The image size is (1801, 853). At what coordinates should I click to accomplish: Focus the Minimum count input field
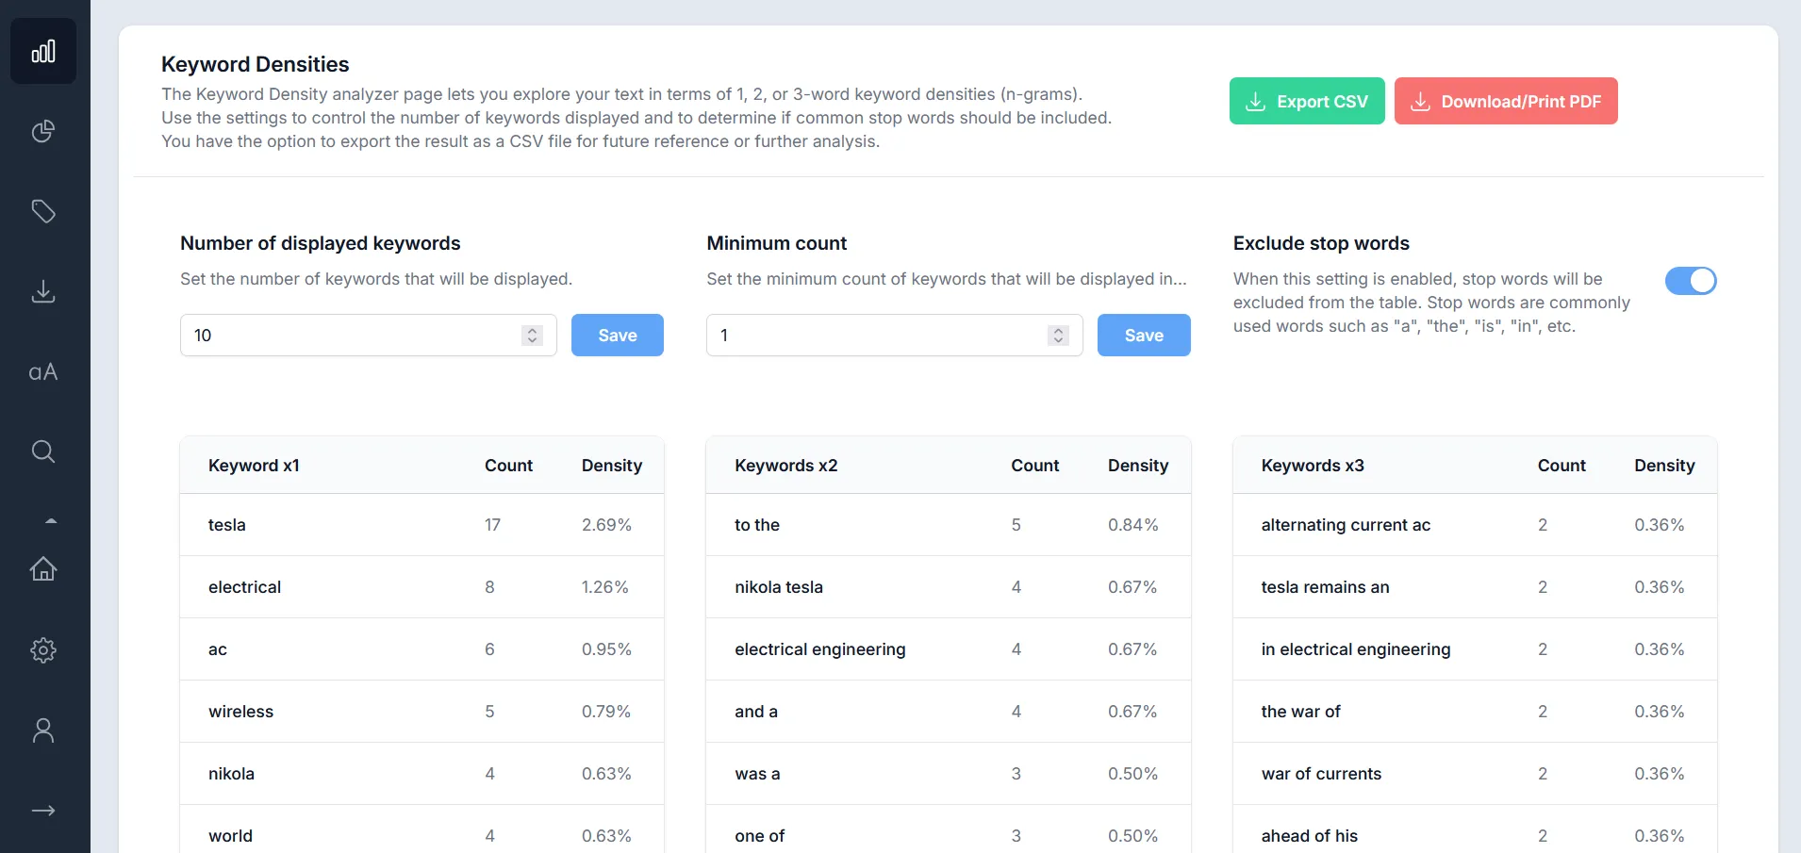[895, 335]
